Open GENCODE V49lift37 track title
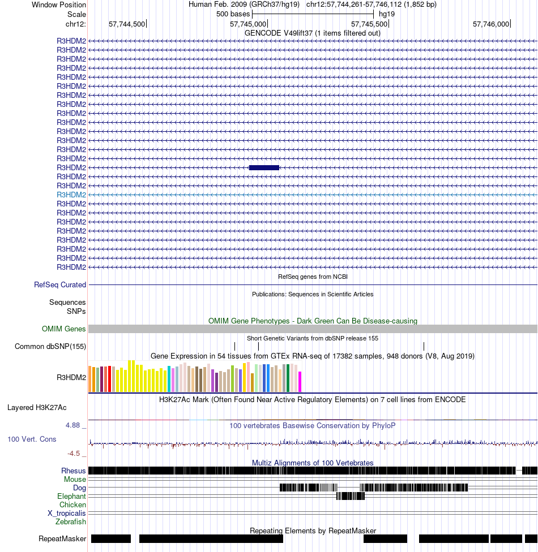538x552 pixels. tap(313, 33)
